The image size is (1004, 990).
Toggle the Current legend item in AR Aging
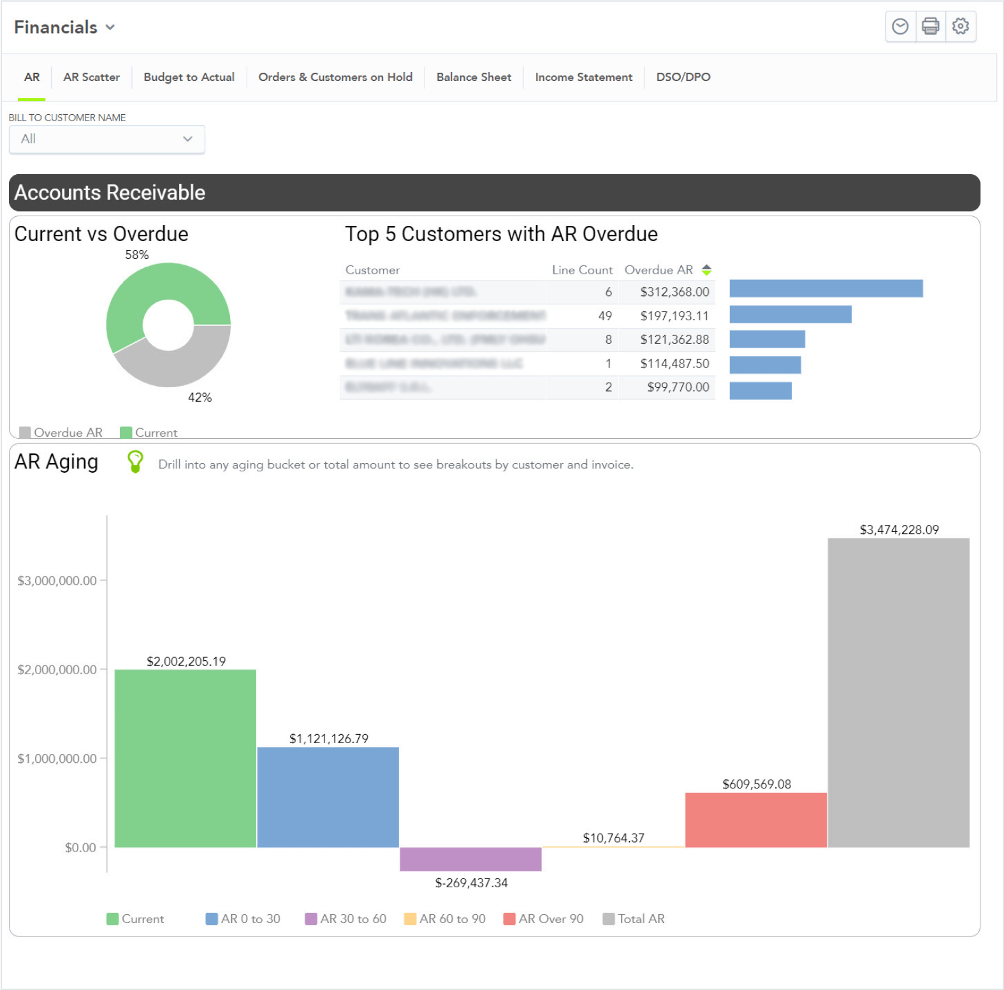click(135, 919)
